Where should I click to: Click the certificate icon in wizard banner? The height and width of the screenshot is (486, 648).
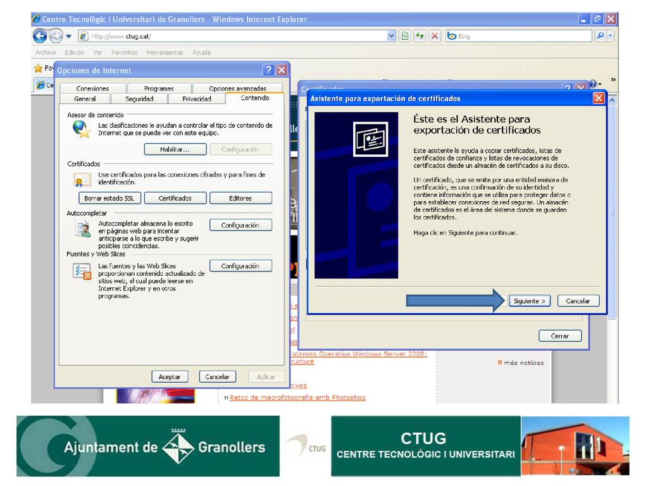371,139
